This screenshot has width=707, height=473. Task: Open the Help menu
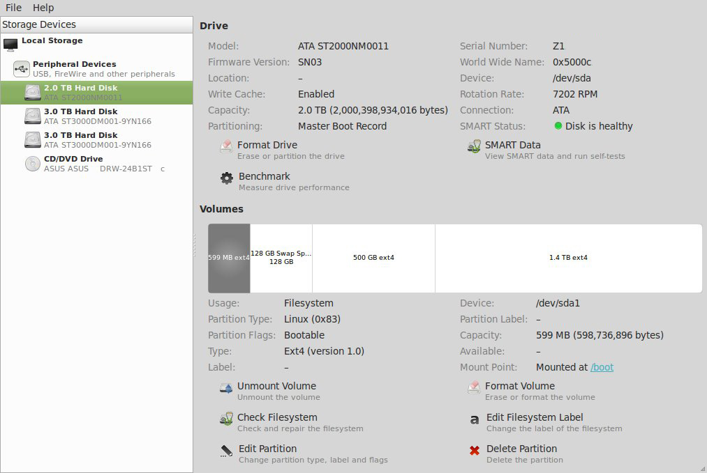point(43,8)
